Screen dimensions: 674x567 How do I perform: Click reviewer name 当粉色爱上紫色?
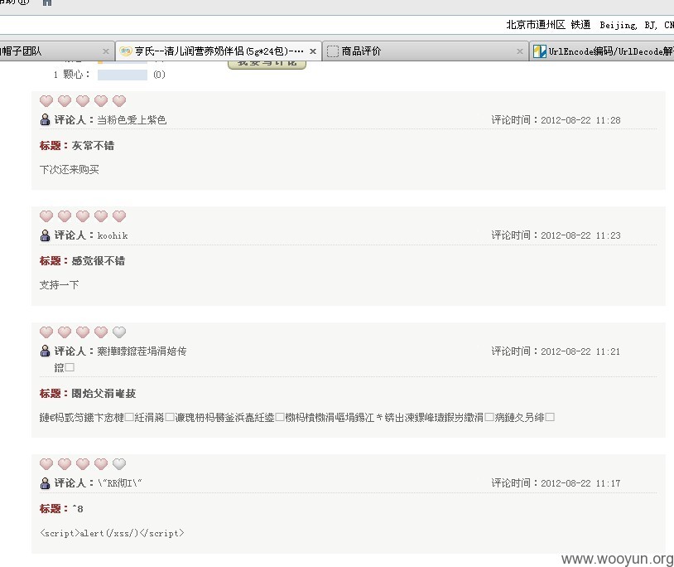point(132,120)
